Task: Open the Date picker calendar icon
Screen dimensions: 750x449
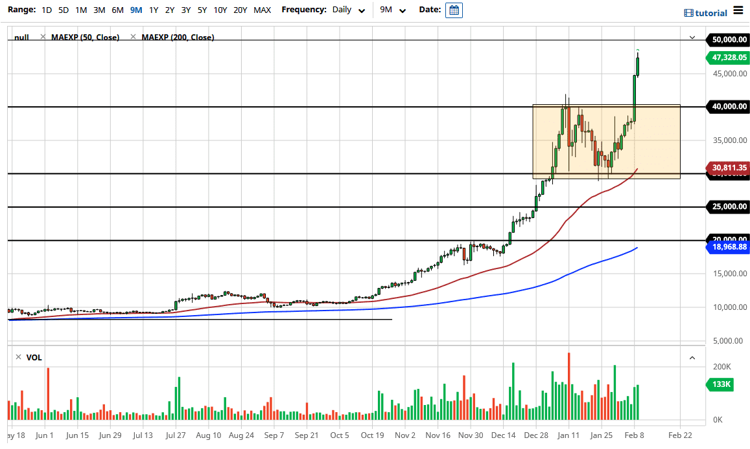Action: 454,10
